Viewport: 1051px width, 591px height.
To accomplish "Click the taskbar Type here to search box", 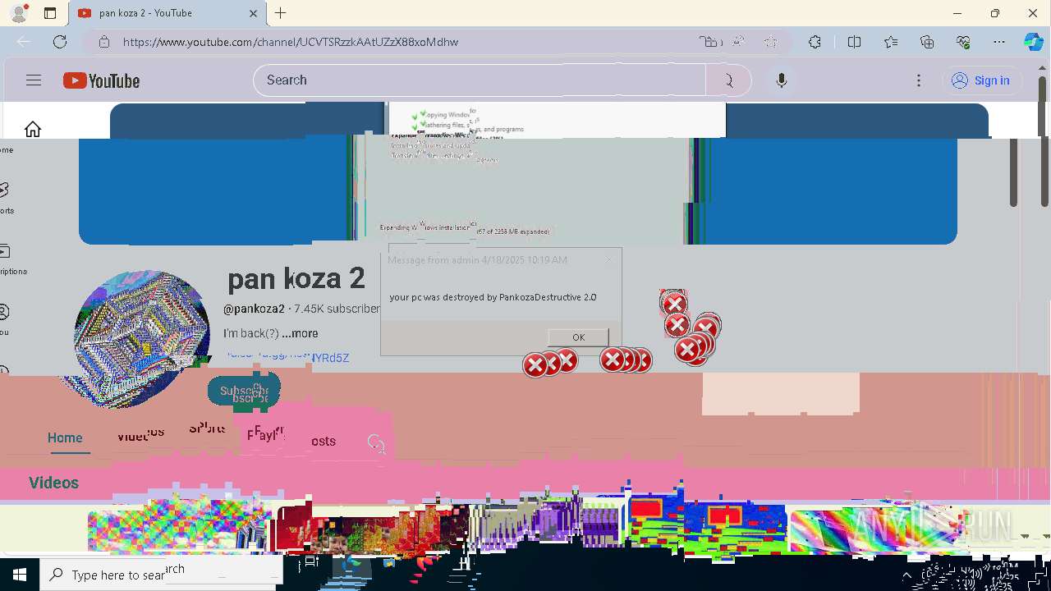I will point(161,575).
